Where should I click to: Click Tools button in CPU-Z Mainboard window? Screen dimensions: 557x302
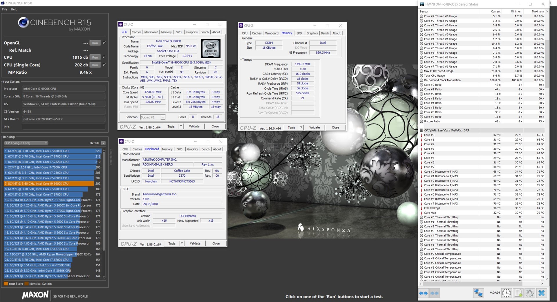[x=172, y=243]
